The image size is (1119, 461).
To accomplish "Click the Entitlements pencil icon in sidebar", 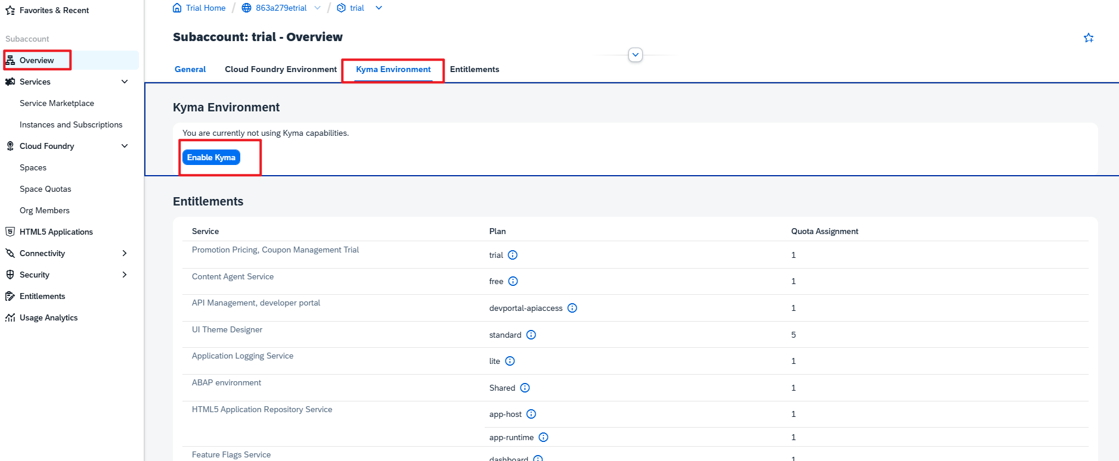I will click(10, 296).
